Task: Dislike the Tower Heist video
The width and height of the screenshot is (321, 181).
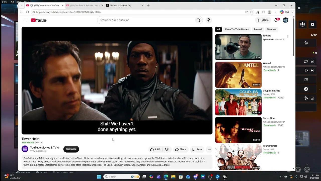Action: pos(167,149)
